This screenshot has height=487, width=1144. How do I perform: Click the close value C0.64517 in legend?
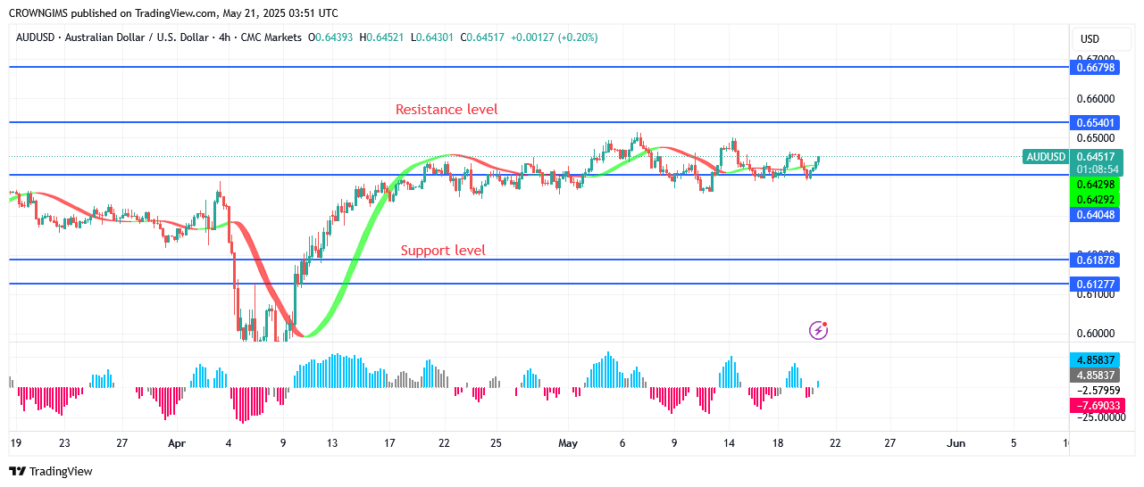(482, 37)
